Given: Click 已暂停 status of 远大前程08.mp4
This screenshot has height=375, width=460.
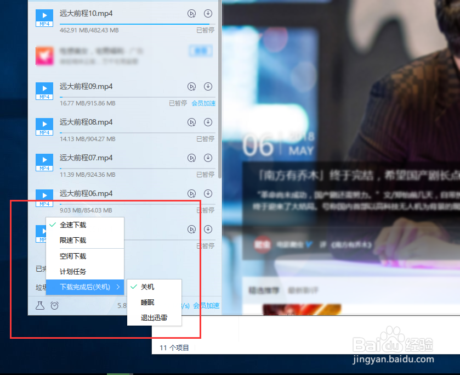Looking at the screenshot, I should click(x=206, y=139).
